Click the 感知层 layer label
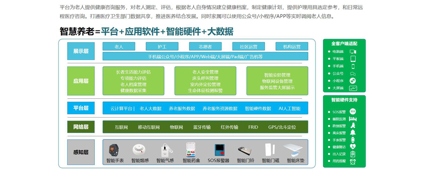 81,152
